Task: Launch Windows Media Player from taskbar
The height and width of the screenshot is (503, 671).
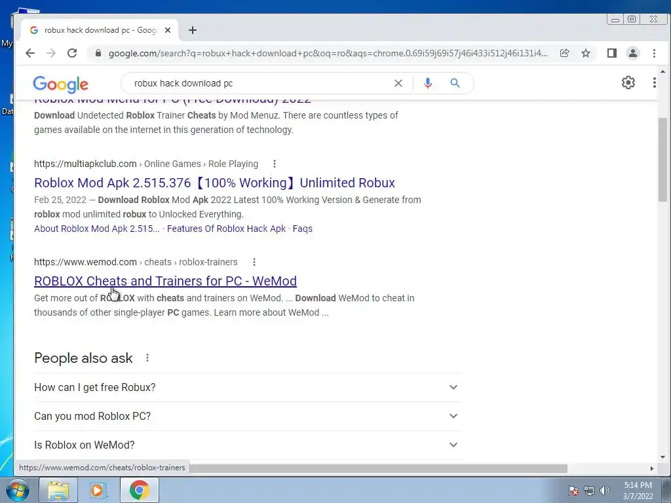Action: click(98, 490)
